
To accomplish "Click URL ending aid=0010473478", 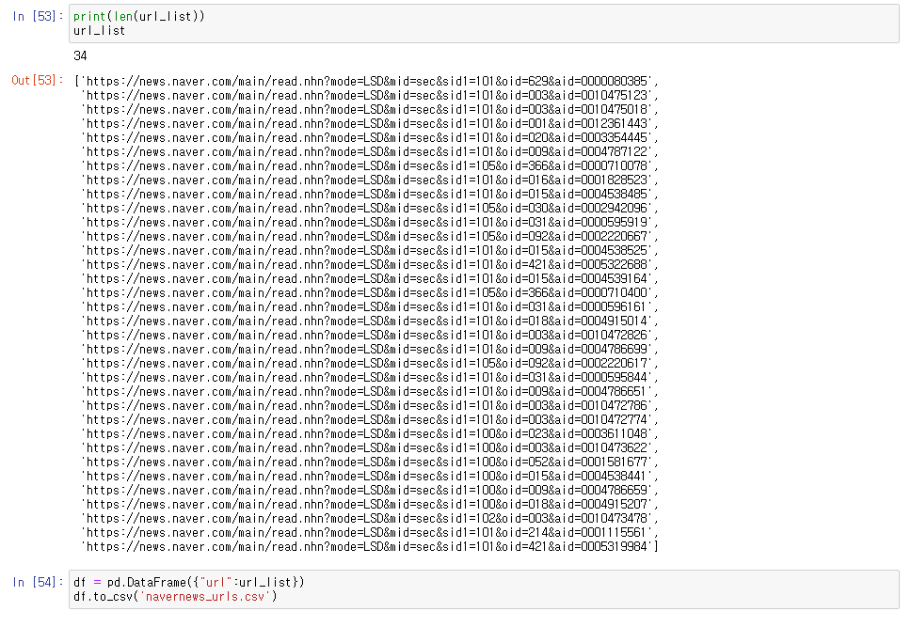I will [367, 519].
